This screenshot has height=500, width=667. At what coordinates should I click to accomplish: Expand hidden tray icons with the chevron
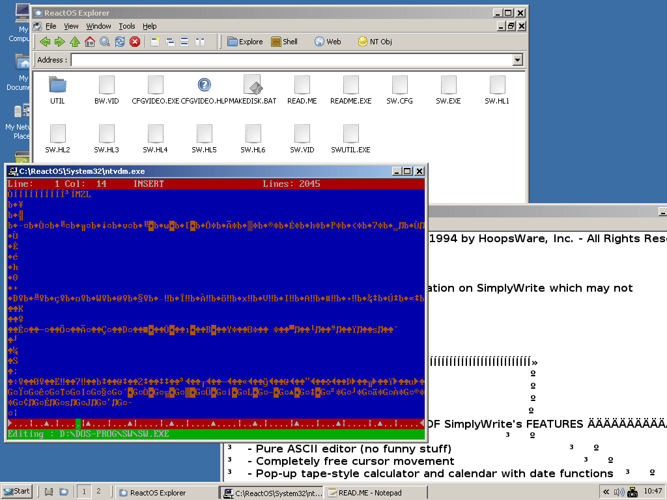point(606,492)
